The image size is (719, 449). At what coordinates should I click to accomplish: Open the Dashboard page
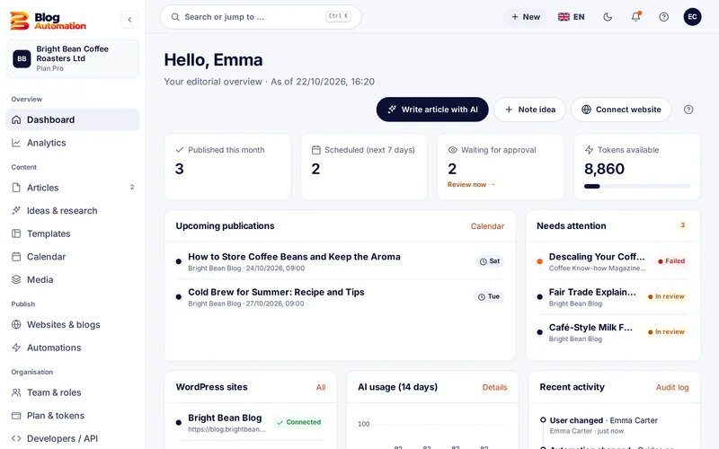pos(73,119)
